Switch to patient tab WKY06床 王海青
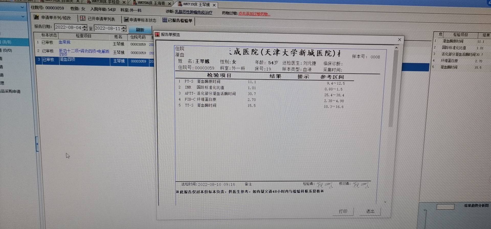The image size is (491, 229). [x=151, y=3]
